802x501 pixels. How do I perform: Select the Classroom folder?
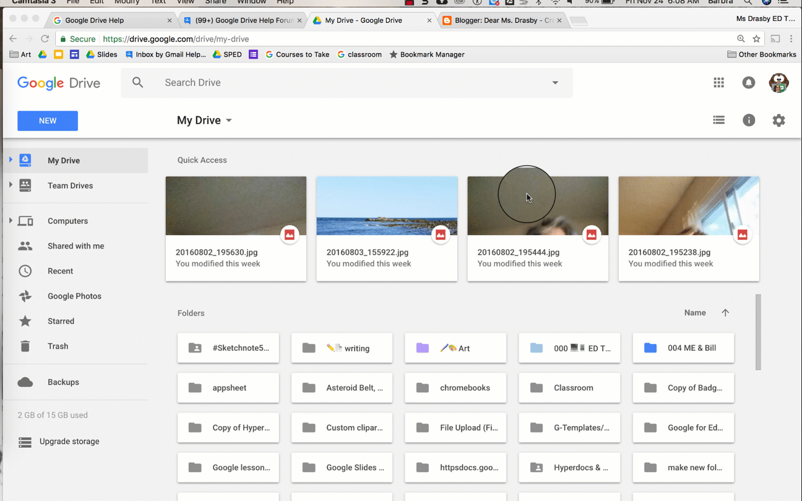coord(569,388)
